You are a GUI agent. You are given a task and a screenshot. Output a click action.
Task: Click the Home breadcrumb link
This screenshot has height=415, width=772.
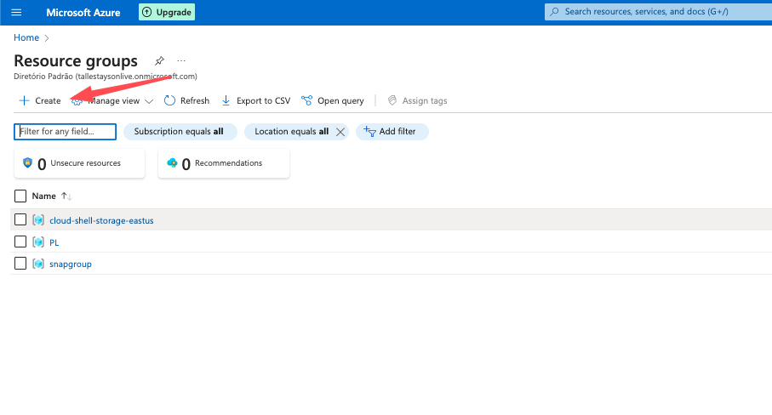pyautogui.click(x=26, y=37)
